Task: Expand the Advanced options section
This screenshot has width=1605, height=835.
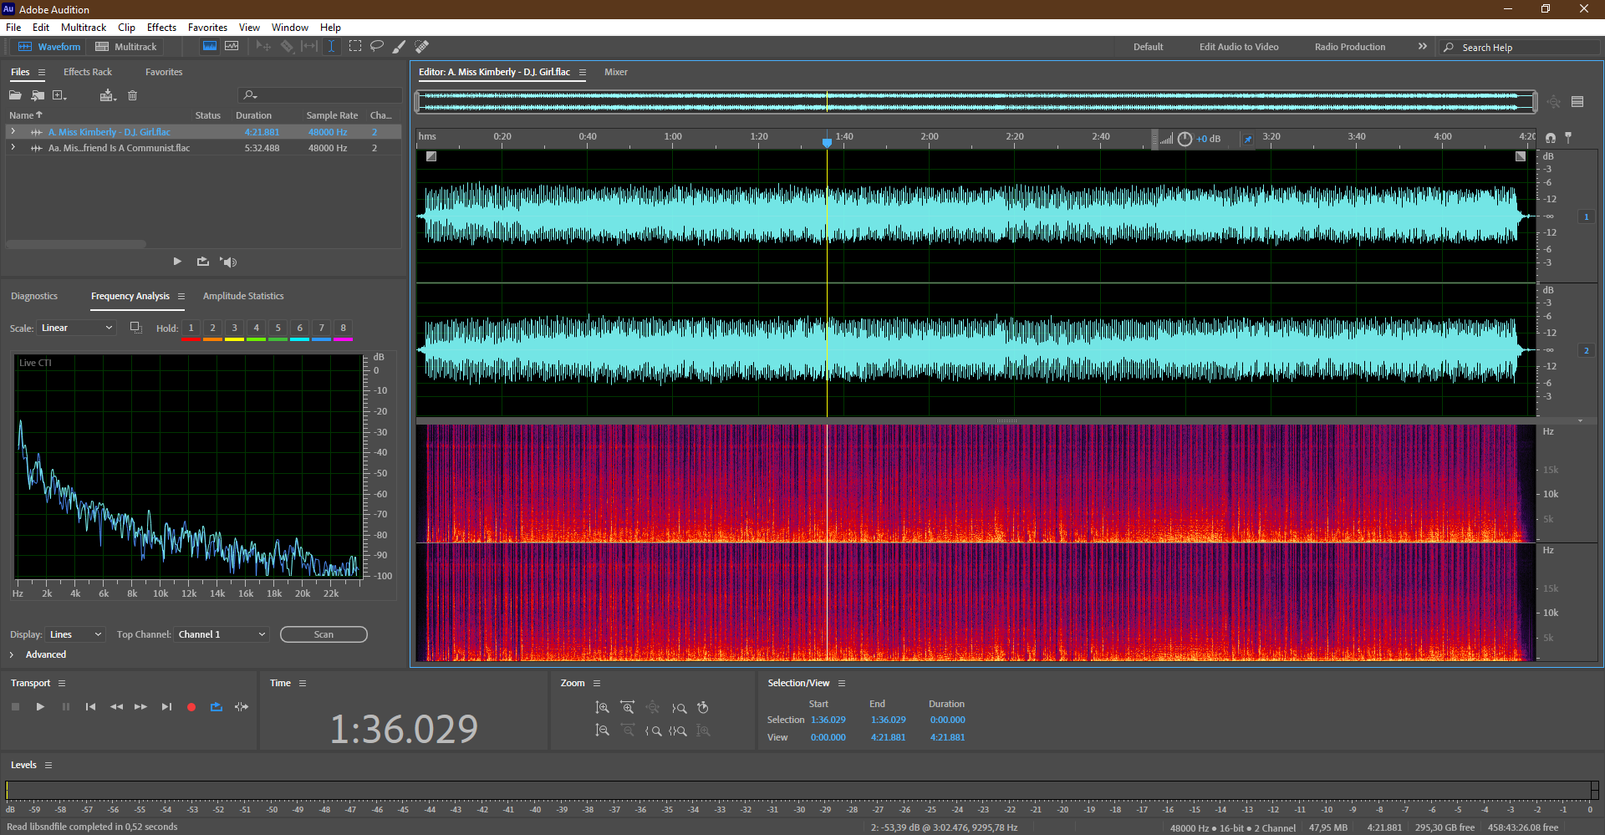Action: pyautogui.click(x=38, y=654)
